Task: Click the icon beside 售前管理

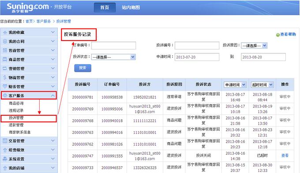Action: click(5, 51)
